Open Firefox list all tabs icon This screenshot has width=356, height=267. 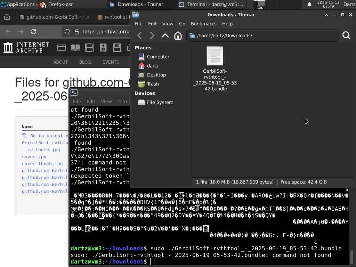[7, 17]
